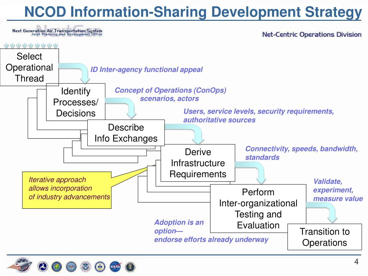Viewport: 368px width, 276px height.
Task: Select the 'Select Operational Thread' box
Action: point(29,67)
